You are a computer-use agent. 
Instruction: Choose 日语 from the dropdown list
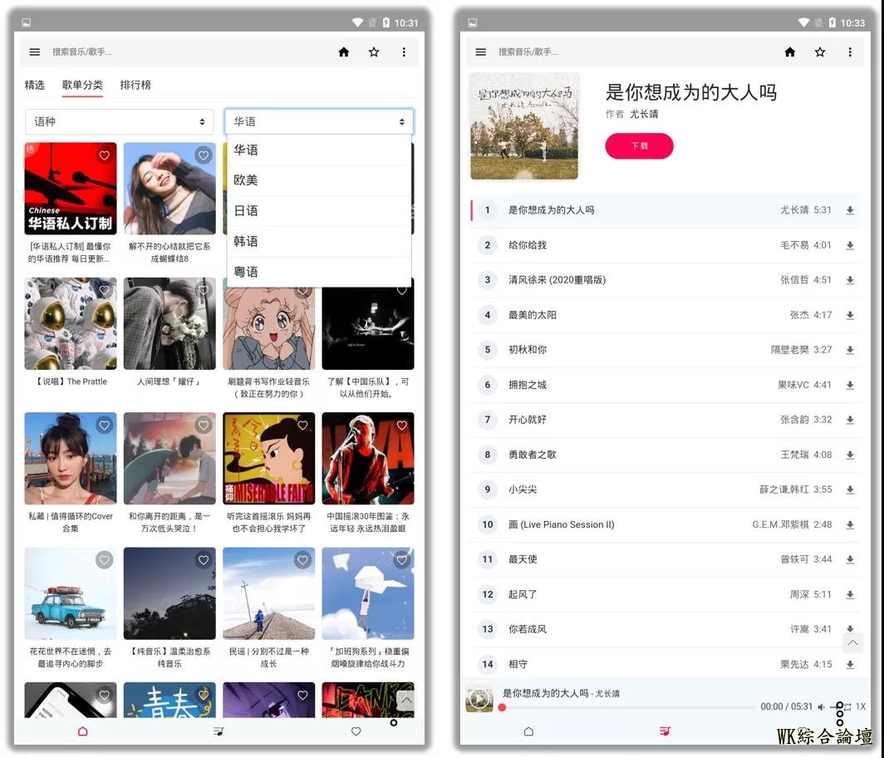pos(319,211)
